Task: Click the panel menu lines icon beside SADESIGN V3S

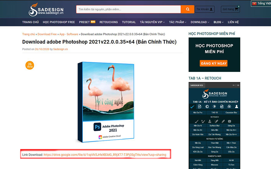Action: coord(238,85)
